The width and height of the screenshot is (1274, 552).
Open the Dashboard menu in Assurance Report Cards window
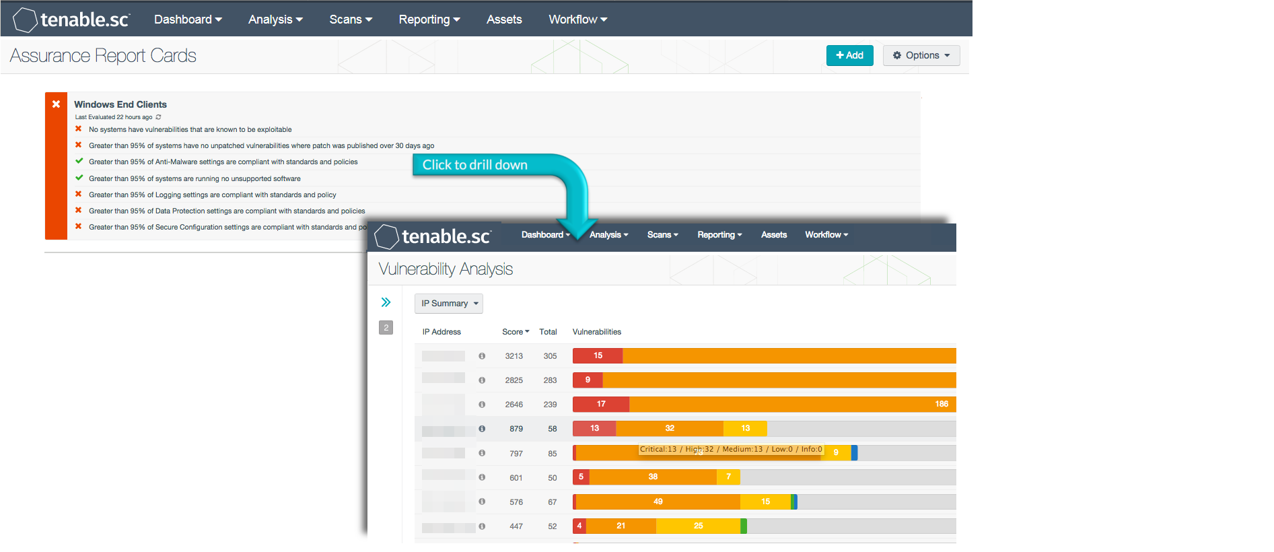tap(188, 20)
